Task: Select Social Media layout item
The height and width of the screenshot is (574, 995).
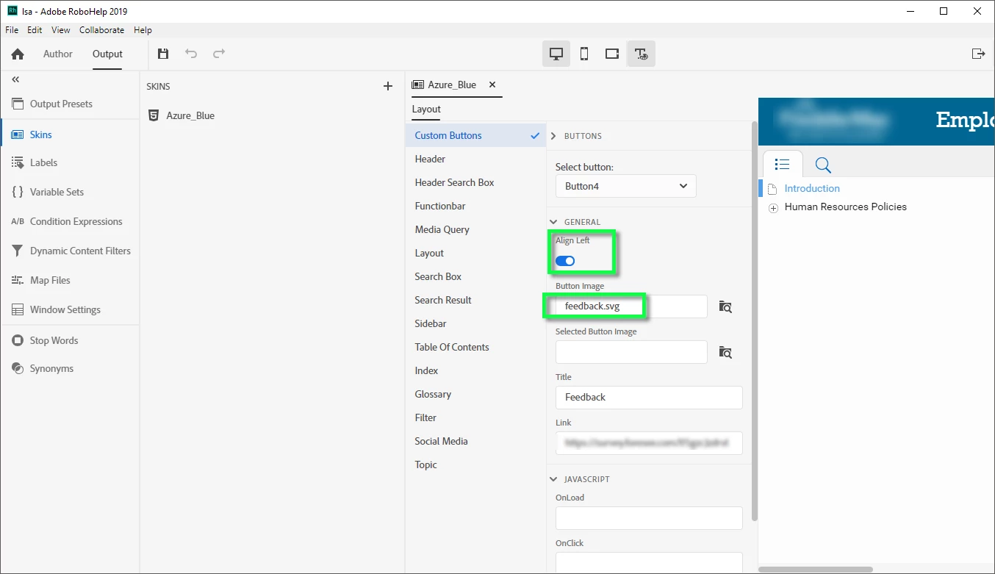Action: point(475,441)
